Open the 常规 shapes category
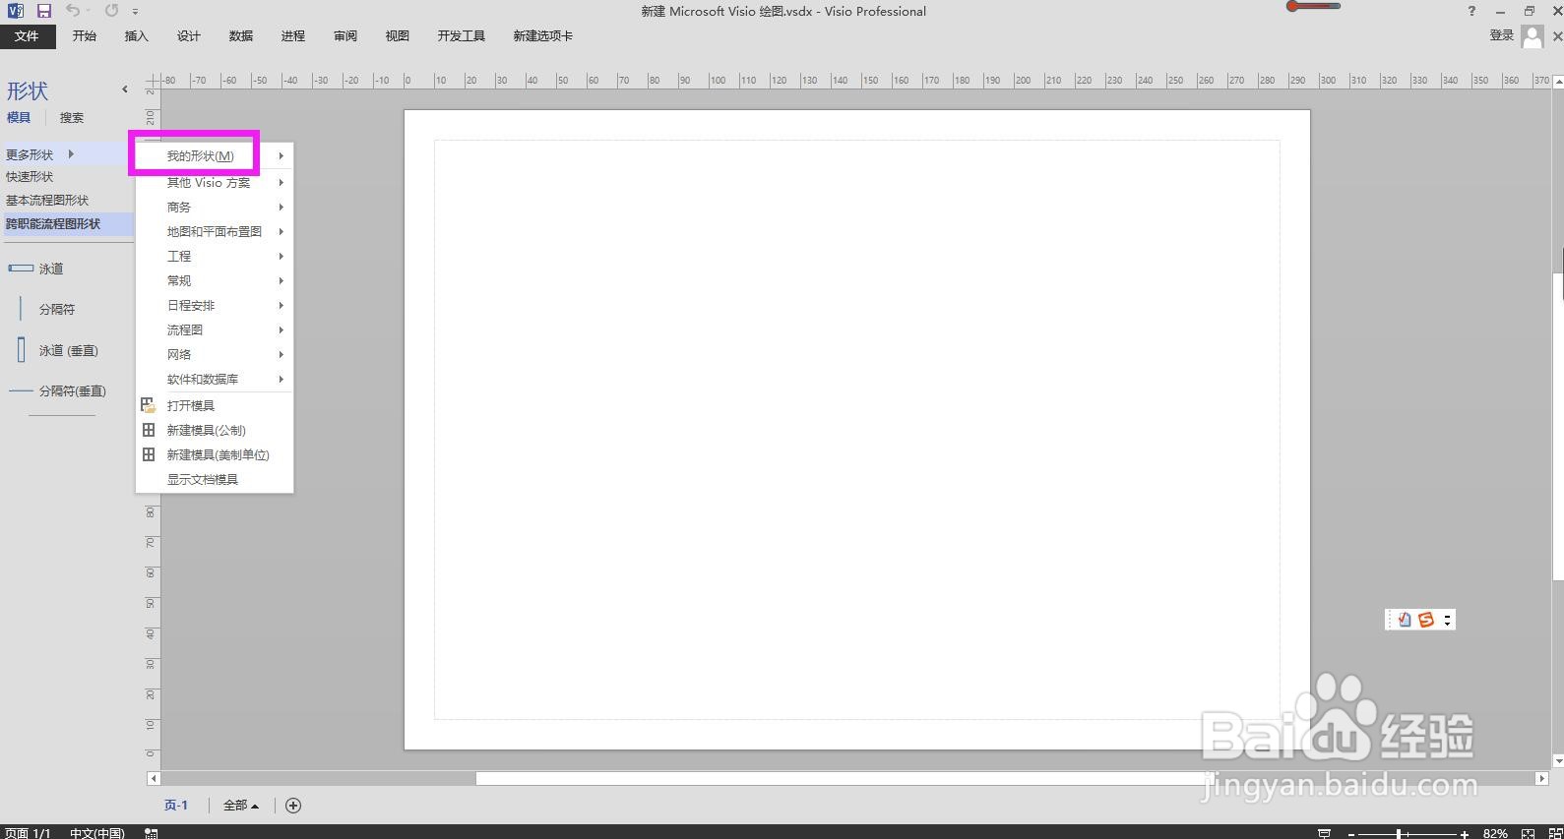This screenshot has height=839, width=1564. pyautogui.click(x=215, y=281)
